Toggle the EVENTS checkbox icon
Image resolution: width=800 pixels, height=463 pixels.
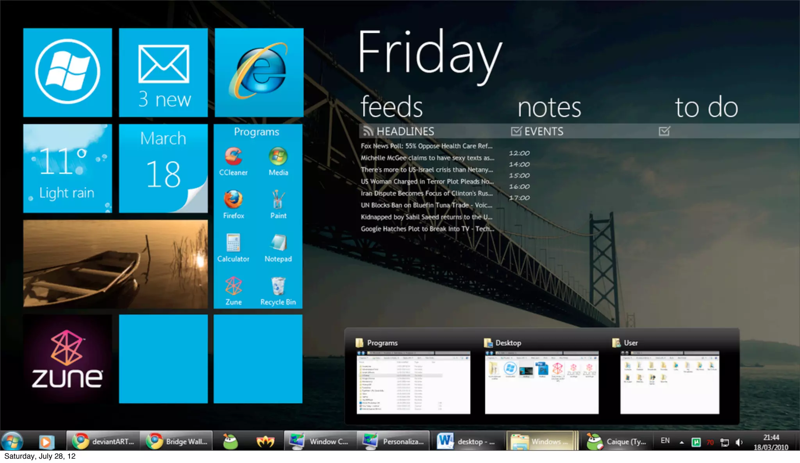pyautogui.click(x=516, y=131)
